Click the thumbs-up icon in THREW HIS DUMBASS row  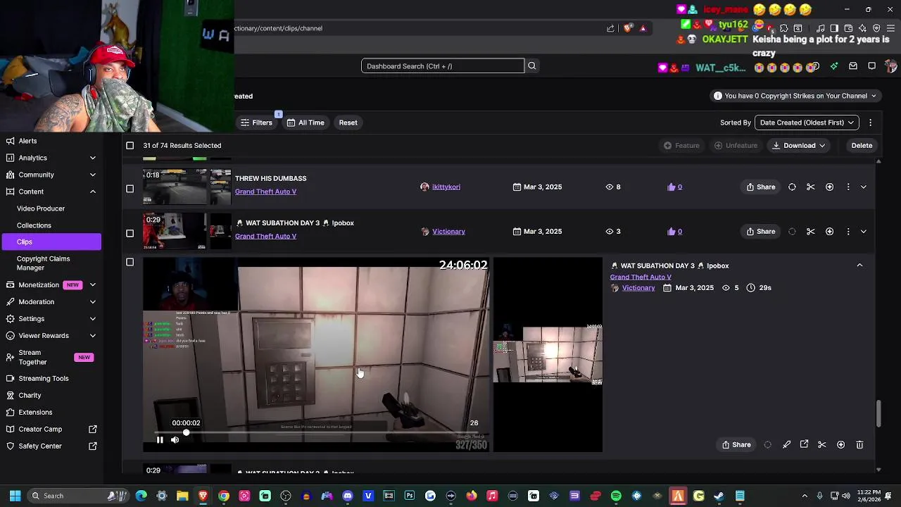point(672,187)
